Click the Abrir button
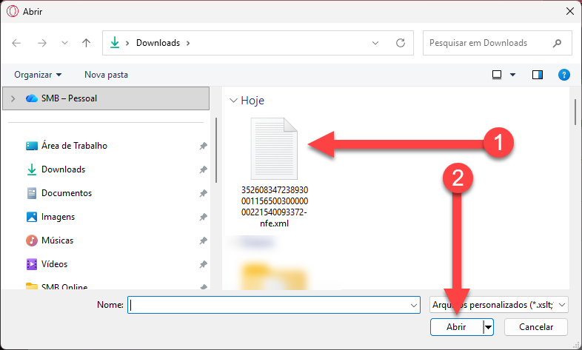The image size is (582, 350). click(x=457, y=327)
